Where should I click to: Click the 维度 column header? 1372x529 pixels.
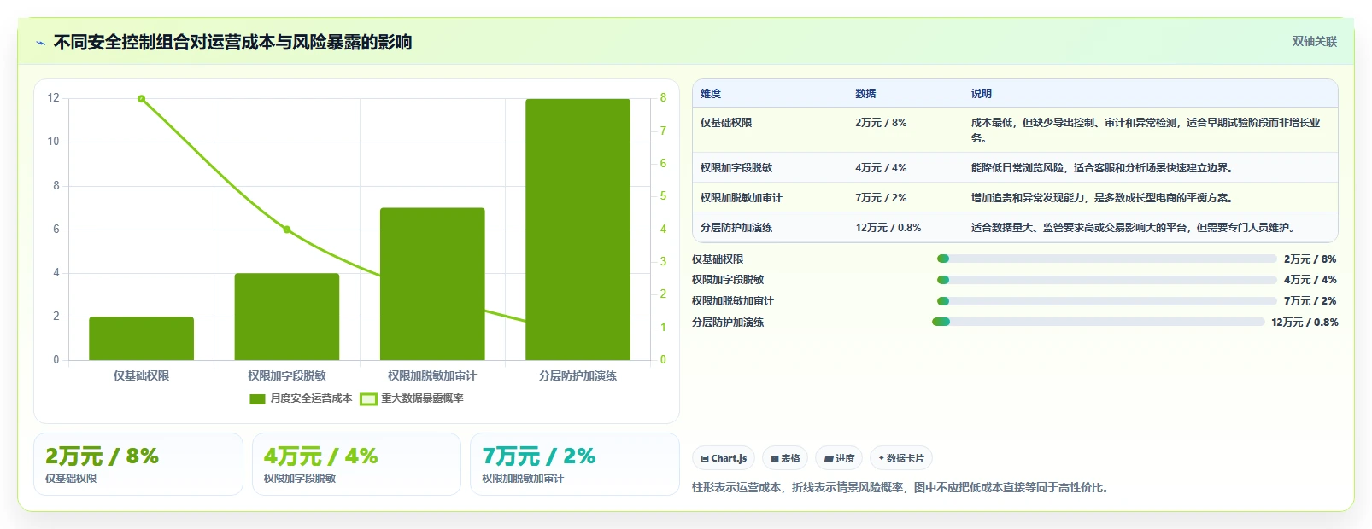711,94
